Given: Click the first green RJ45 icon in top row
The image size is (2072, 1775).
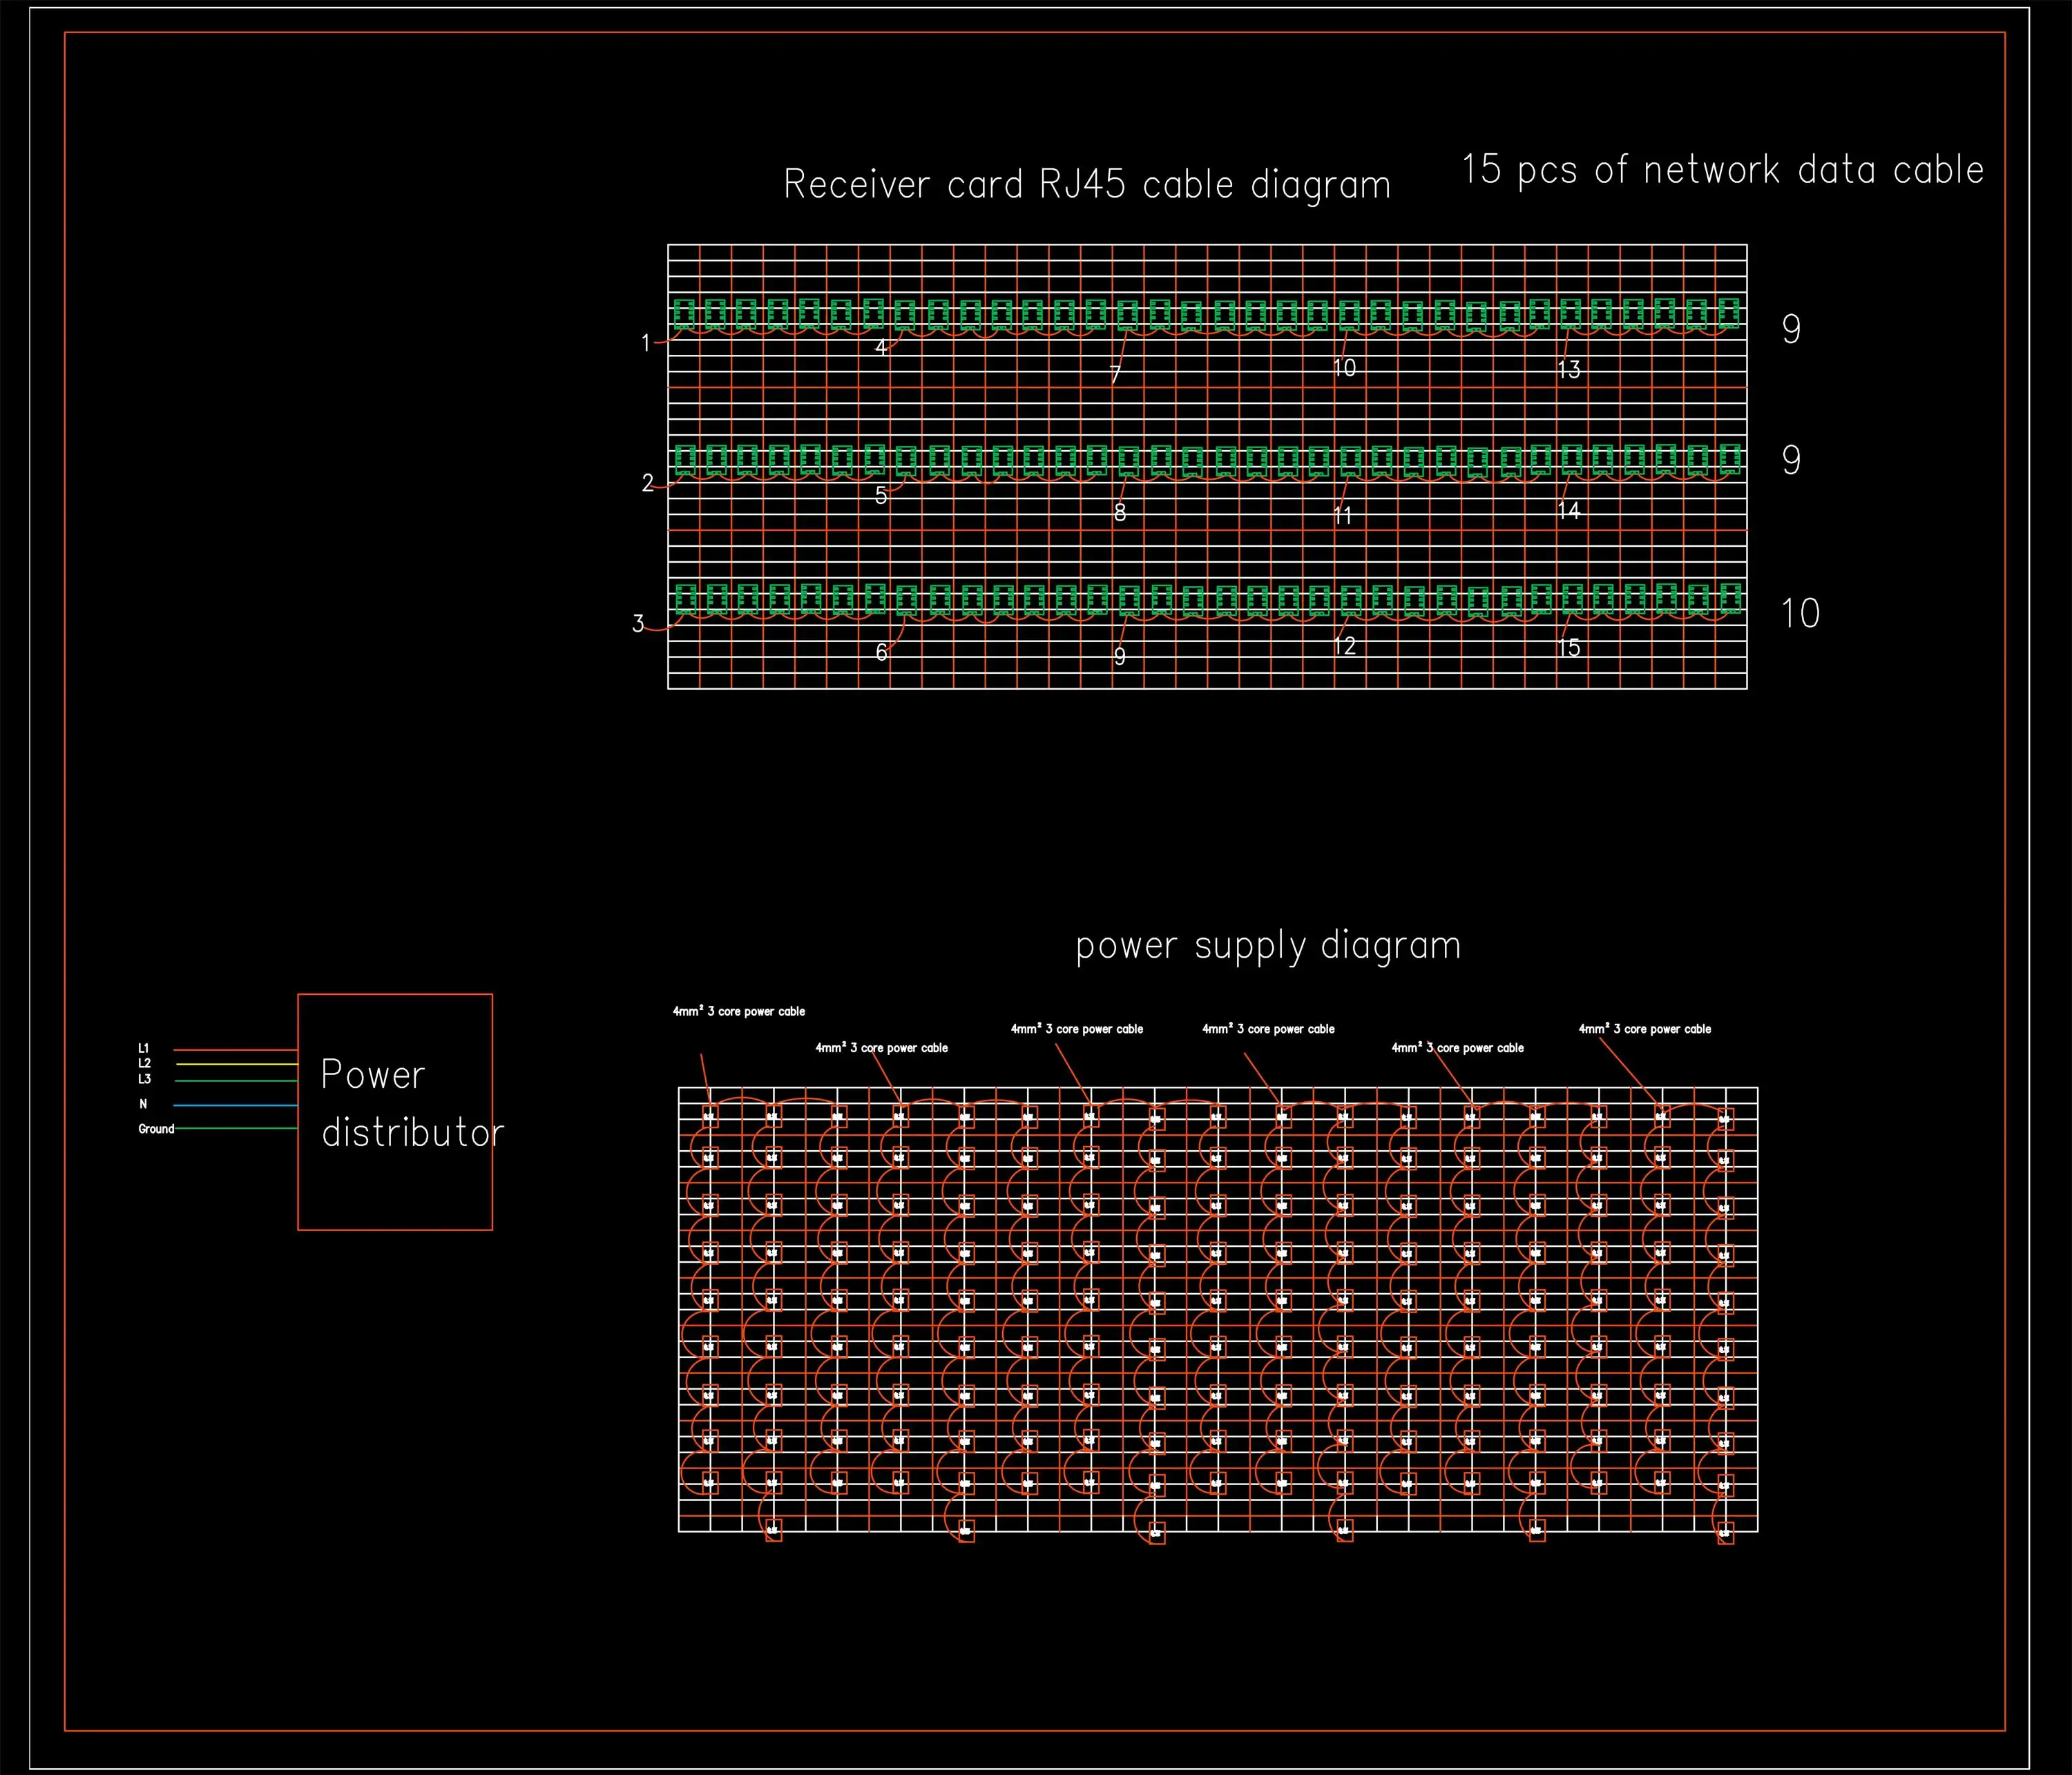Looking at the screenshot, I should pyautogui.click(x=684, y=314).
